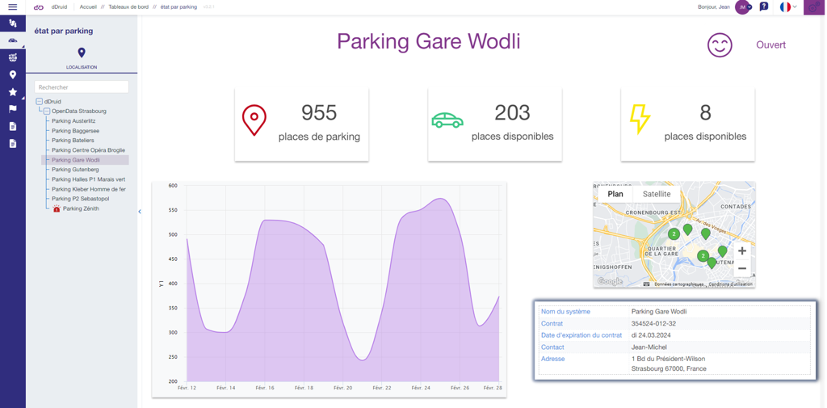
Task: Click the Jean-Michel contact value
Action: point(649,347)
